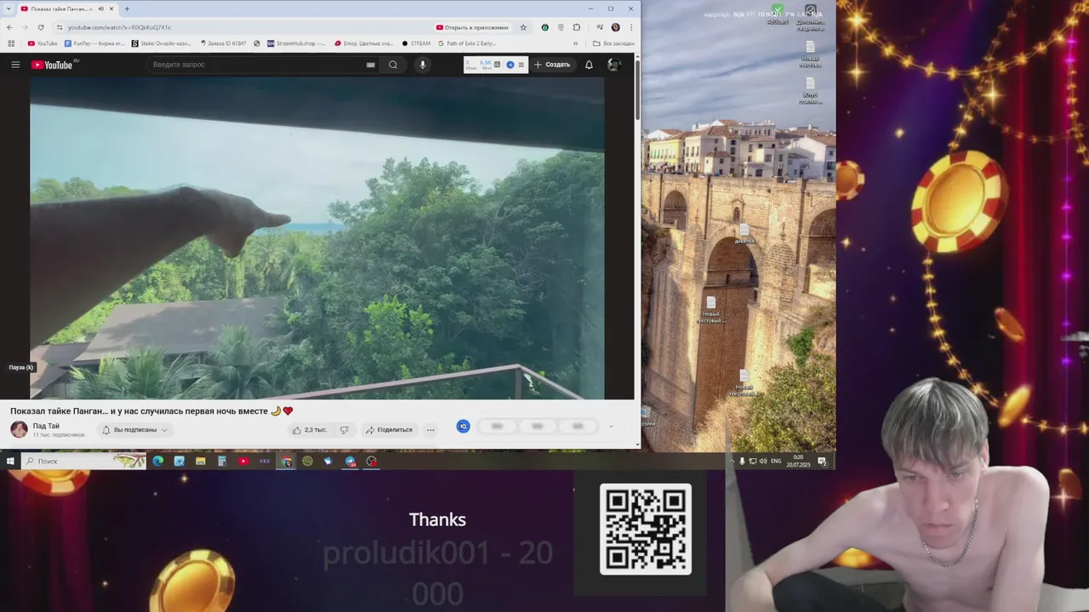The width and height of the screenshot is (1089, 612).
Task: Show hidden tray icons chevron
Action: (x=731, y=461)
